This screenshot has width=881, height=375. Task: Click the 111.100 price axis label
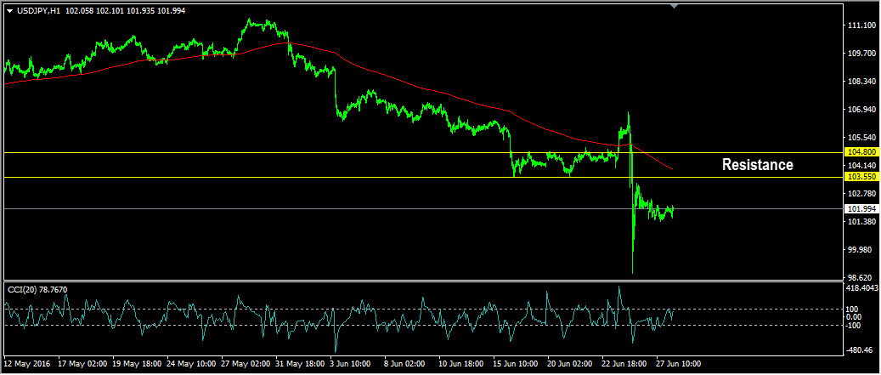(x=861, y=26)
